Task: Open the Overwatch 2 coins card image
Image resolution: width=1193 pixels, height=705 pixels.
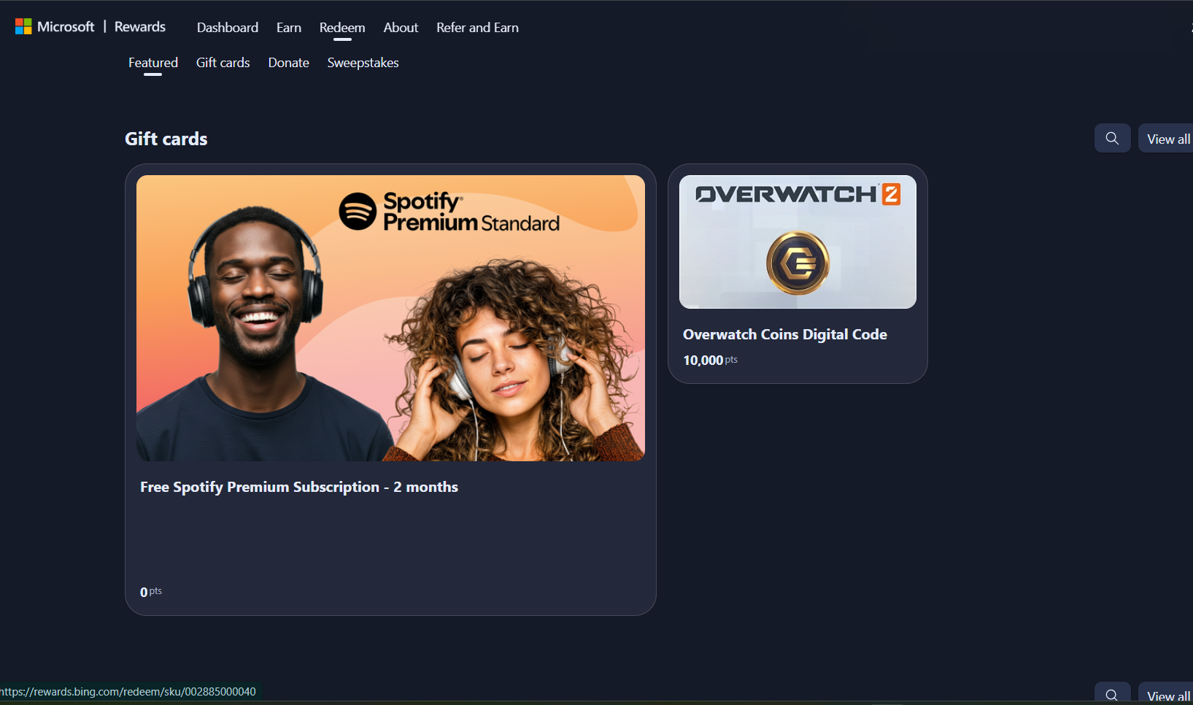Action: (798, 242)
